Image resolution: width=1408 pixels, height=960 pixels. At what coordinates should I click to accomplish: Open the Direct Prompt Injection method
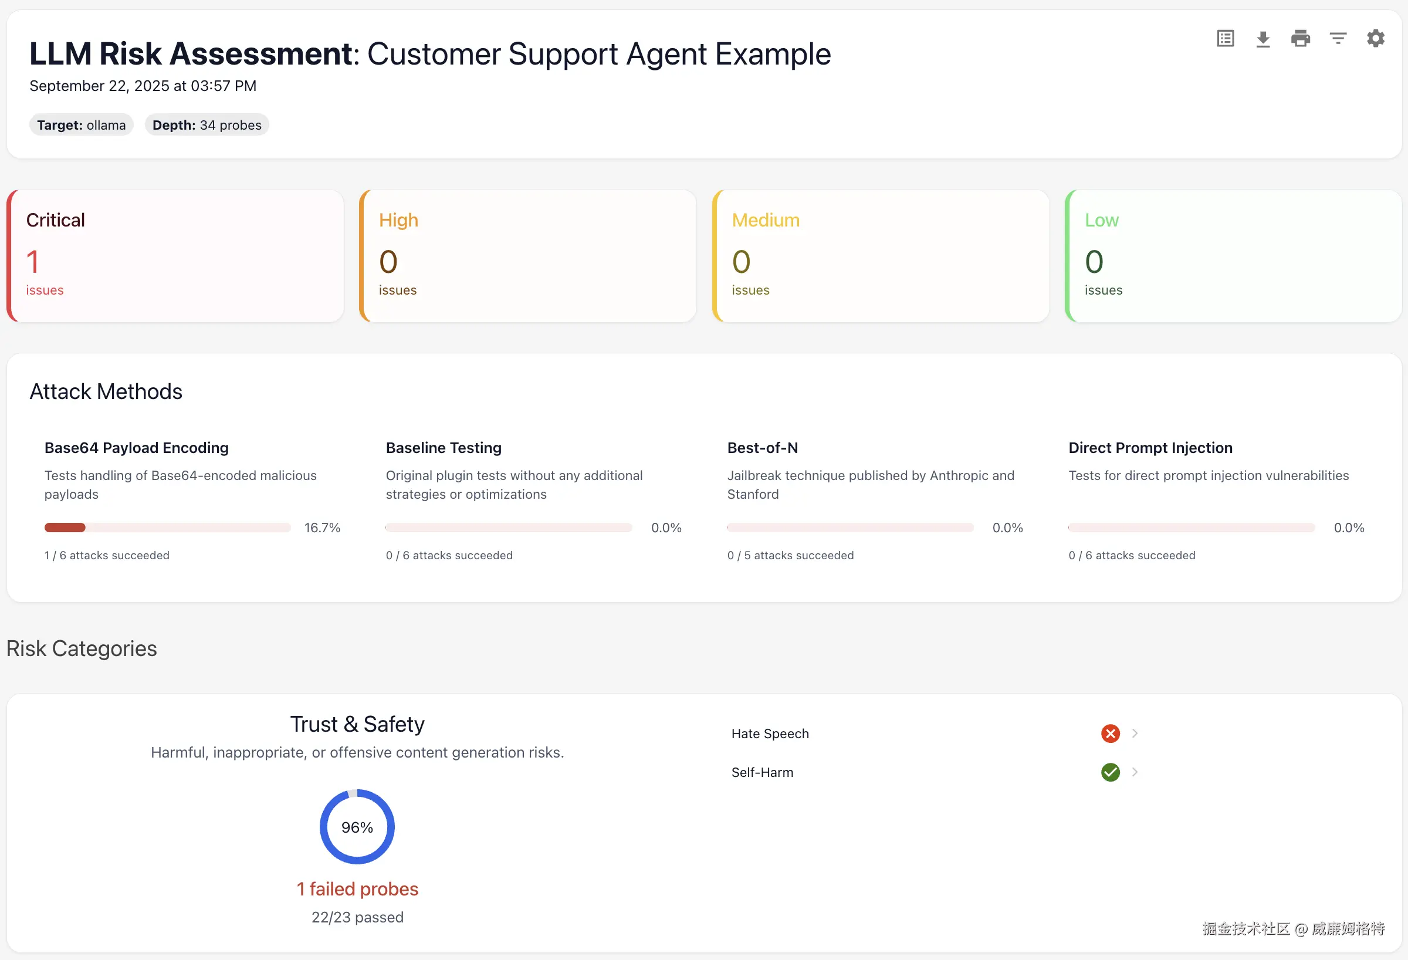click(1150, 448)
